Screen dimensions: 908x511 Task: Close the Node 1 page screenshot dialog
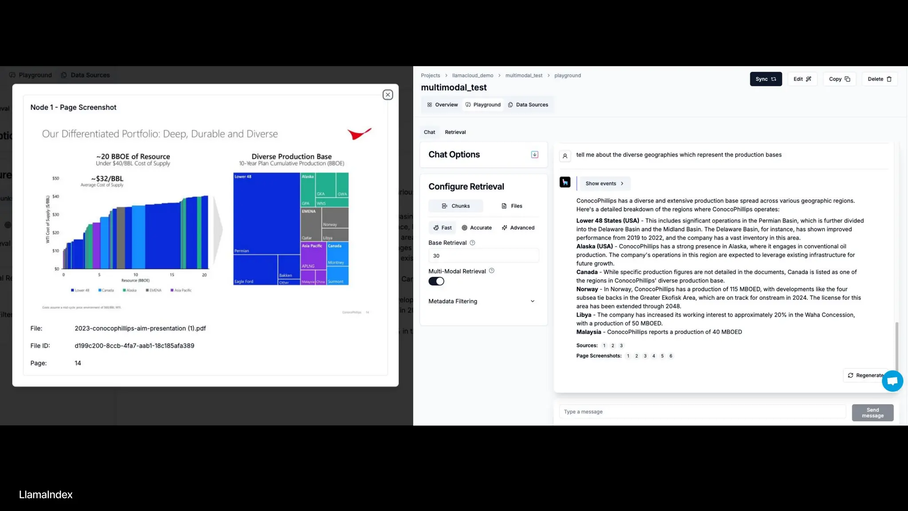point(387,94)
